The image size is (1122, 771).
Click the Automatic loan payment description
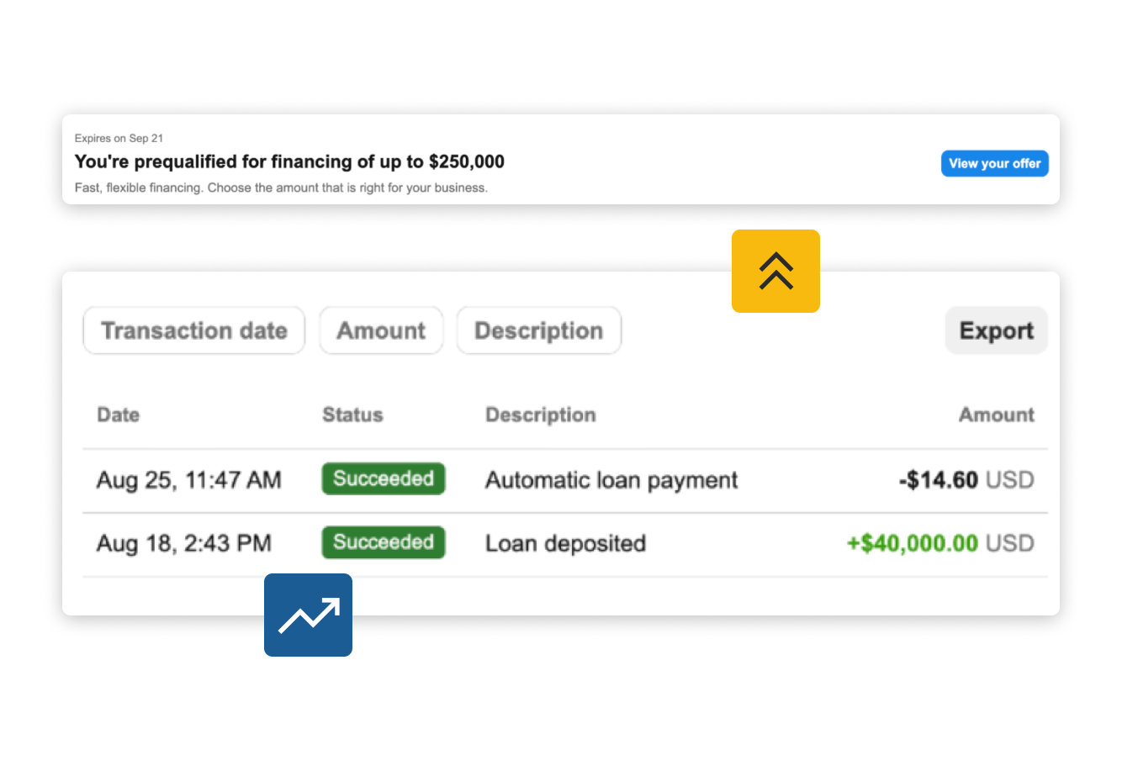pyautogui.click(x=611, y=480)
